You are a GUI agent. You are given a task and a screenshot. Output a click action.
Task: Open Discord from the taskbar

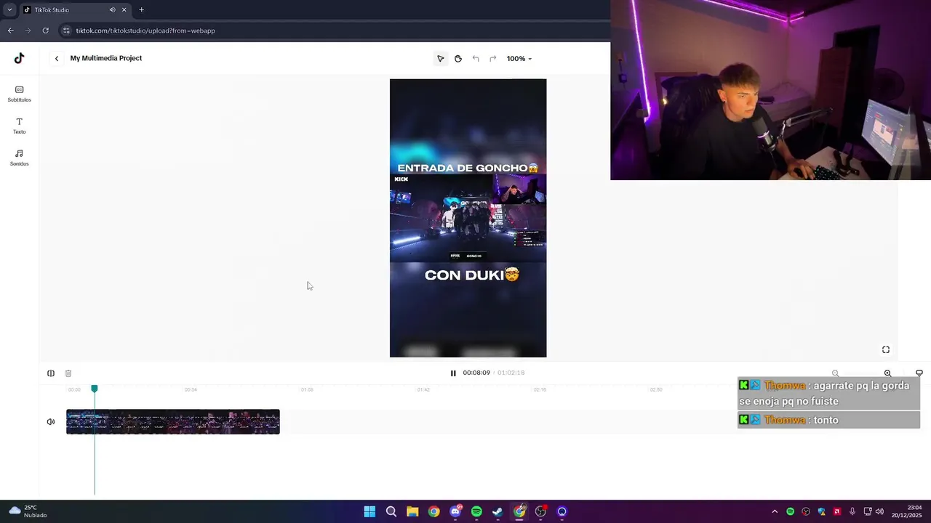tap(455, 511)
